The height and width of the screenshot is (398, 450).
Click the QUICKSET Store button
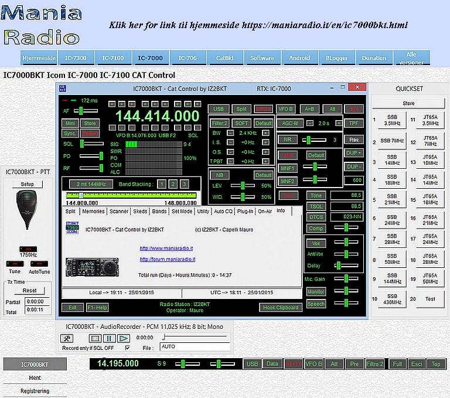[408, 103]
